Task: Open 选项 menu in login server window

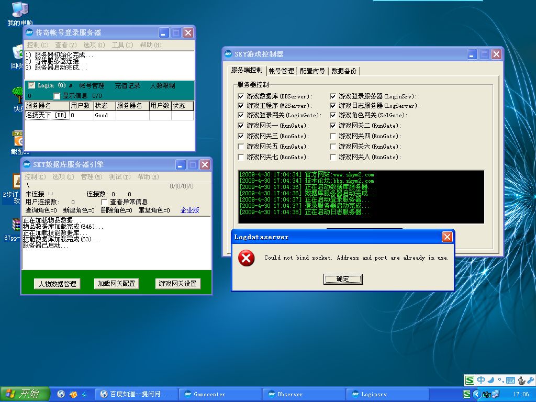Action: tap(94, 45)
